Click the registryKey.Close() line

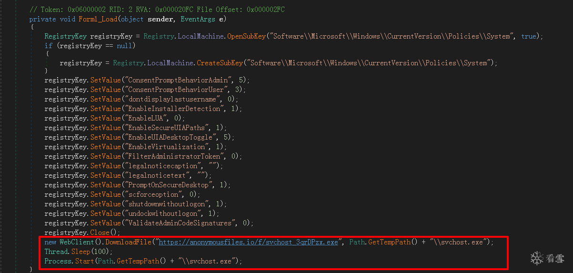[x=82, y=233]
